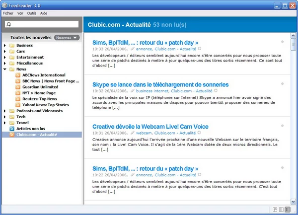Toggle read marker on 10:33 Sims article
The image size is (298, 215).
283,42
